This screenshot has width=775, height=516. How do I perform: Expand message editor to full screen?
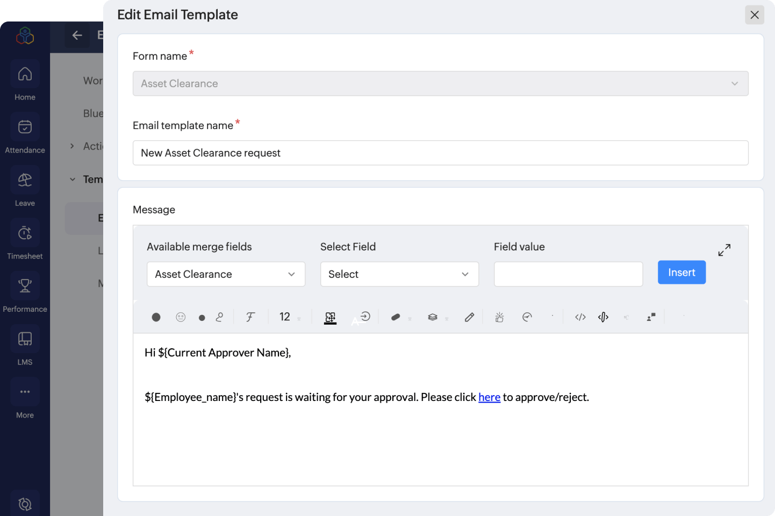click(724, 250)
